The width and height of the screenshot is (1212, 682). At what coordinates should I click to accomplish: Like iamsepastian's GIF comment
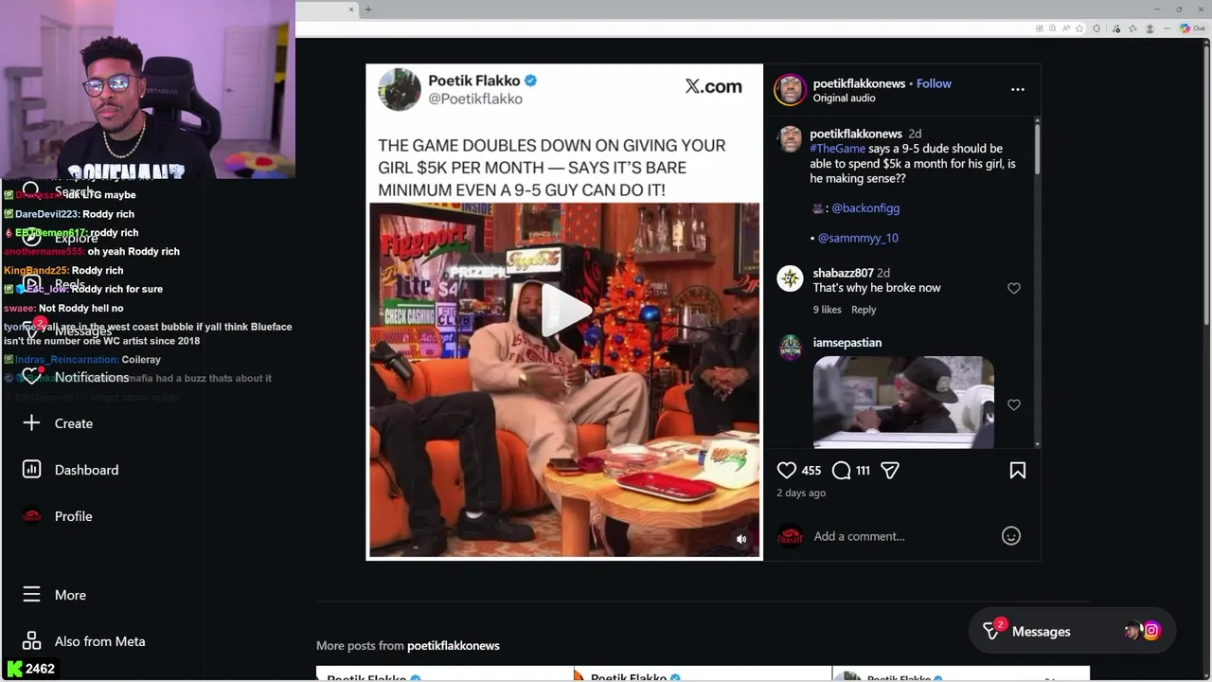(1014, 404)
